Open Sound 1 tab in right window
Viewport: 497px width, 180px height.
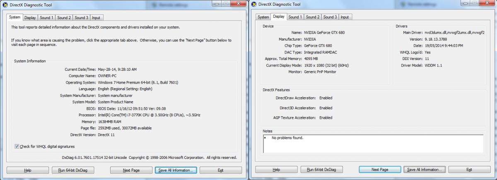click(295, 17)
